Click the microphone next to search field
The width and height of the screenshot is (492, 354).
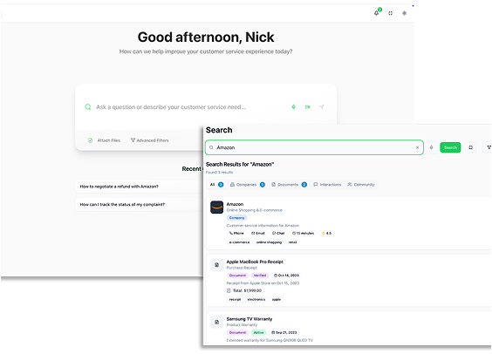pos(432,147)
